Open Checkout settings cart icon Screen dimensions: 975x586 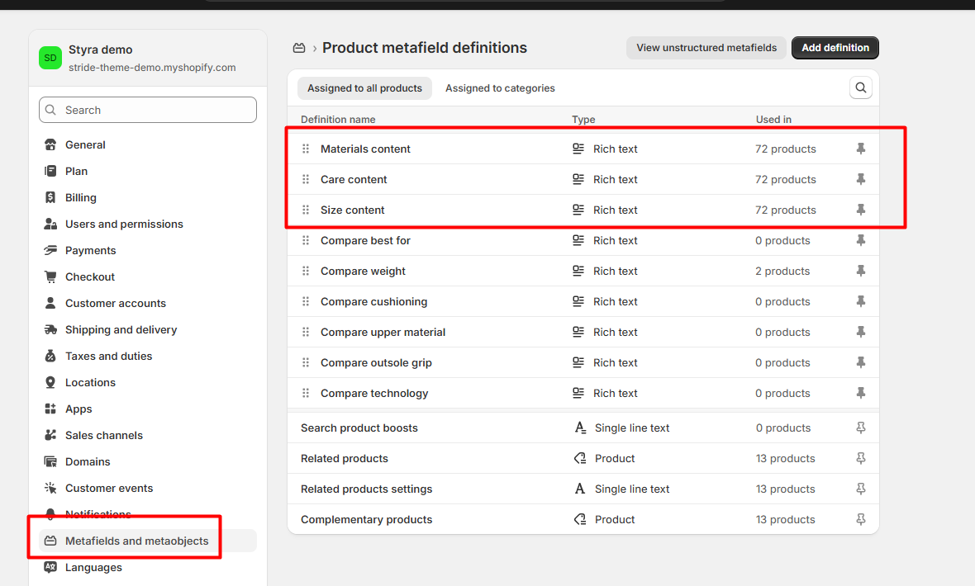(x=50, y=276)
